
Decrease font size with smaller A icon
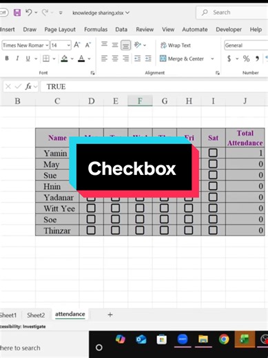(88, 45)
